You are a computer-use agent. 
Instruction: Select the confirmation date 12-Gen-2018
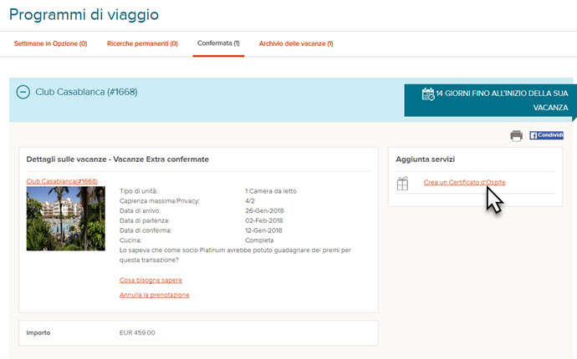[263, 230]
